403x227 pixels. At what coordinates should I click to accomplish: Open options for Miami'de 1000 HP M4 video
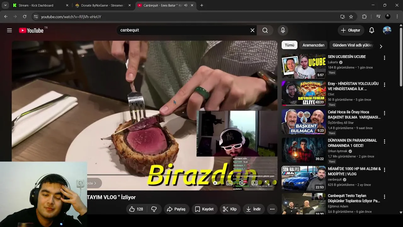pyautogui.click(x=384, y=170)
